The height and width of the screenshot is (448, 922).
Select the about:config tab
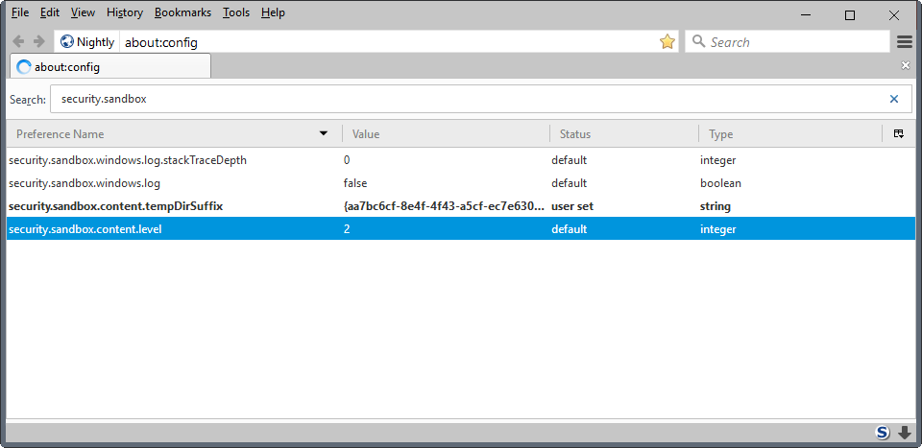pos(110,66)
